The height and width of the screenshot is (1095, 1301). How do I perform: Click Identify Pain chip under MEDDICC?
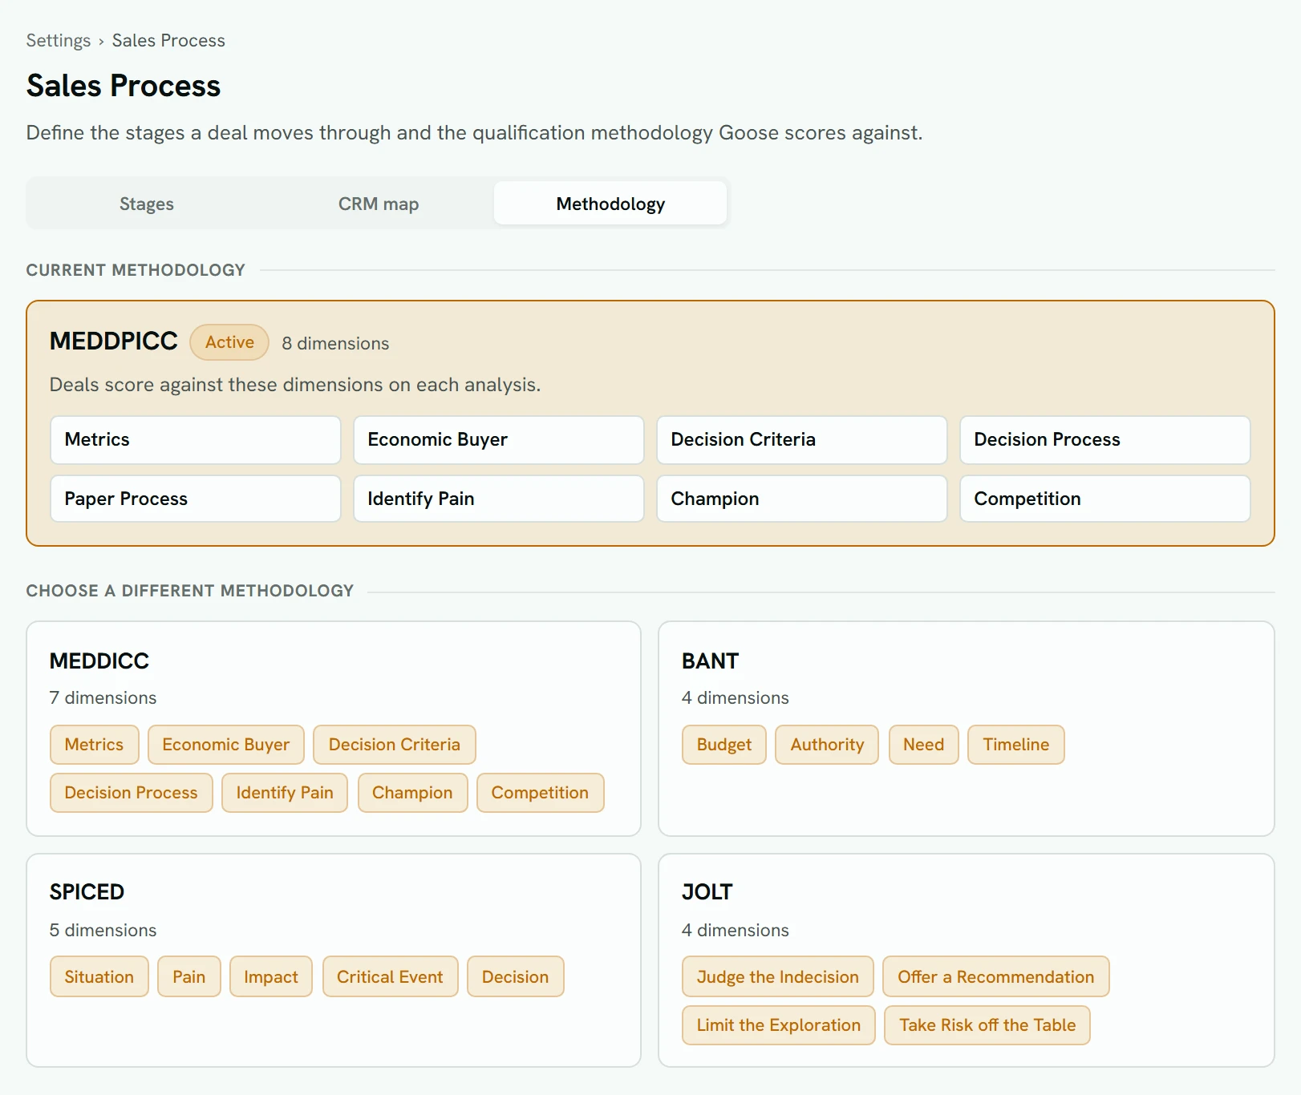(x=285, y=793)
